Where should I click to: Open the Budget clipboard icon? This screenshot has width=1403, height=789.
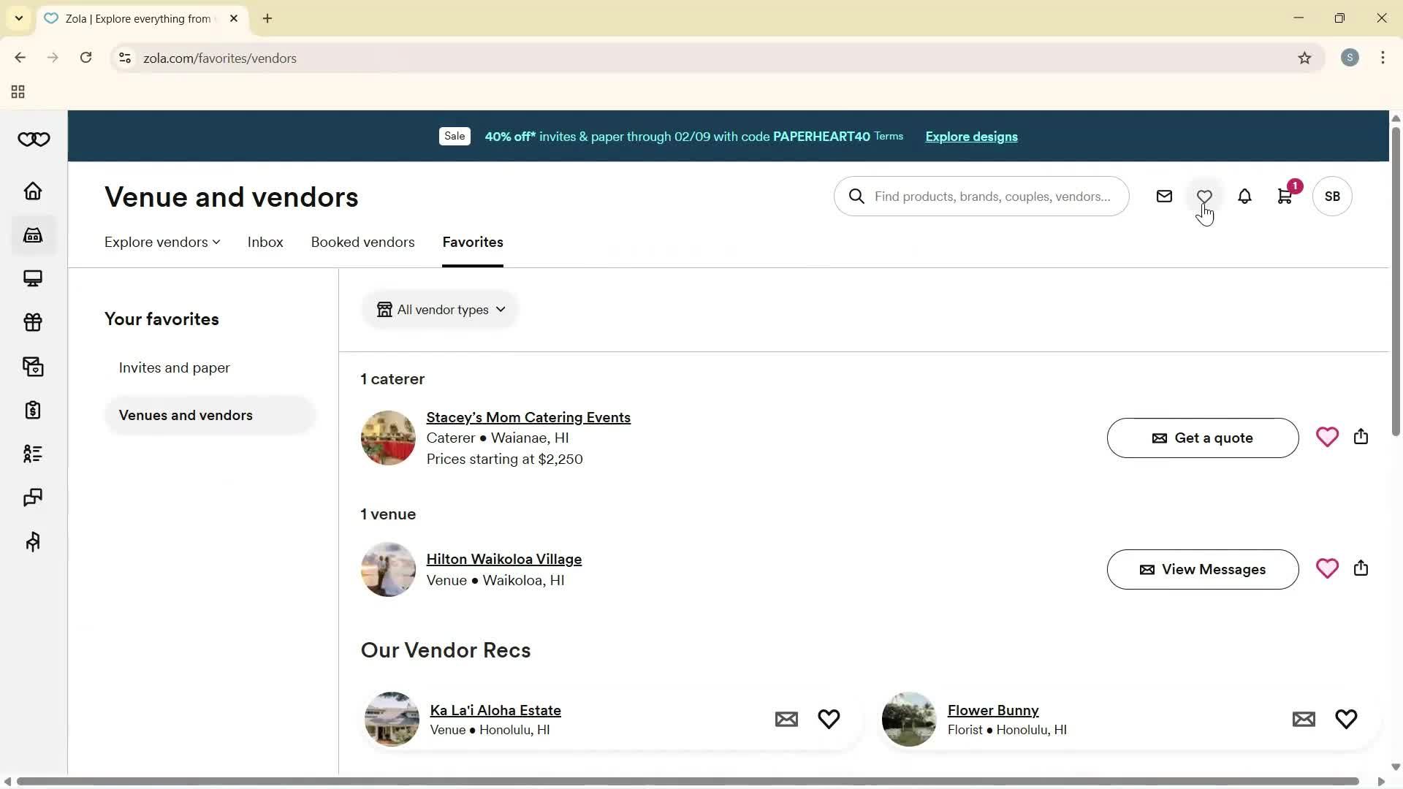point(33,410)
